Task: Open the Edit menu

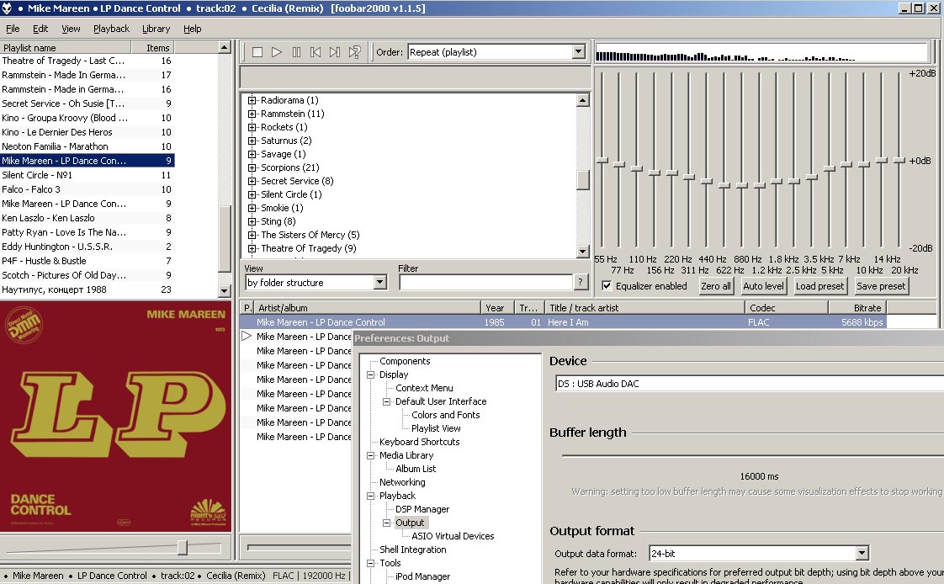Action: 40,29
